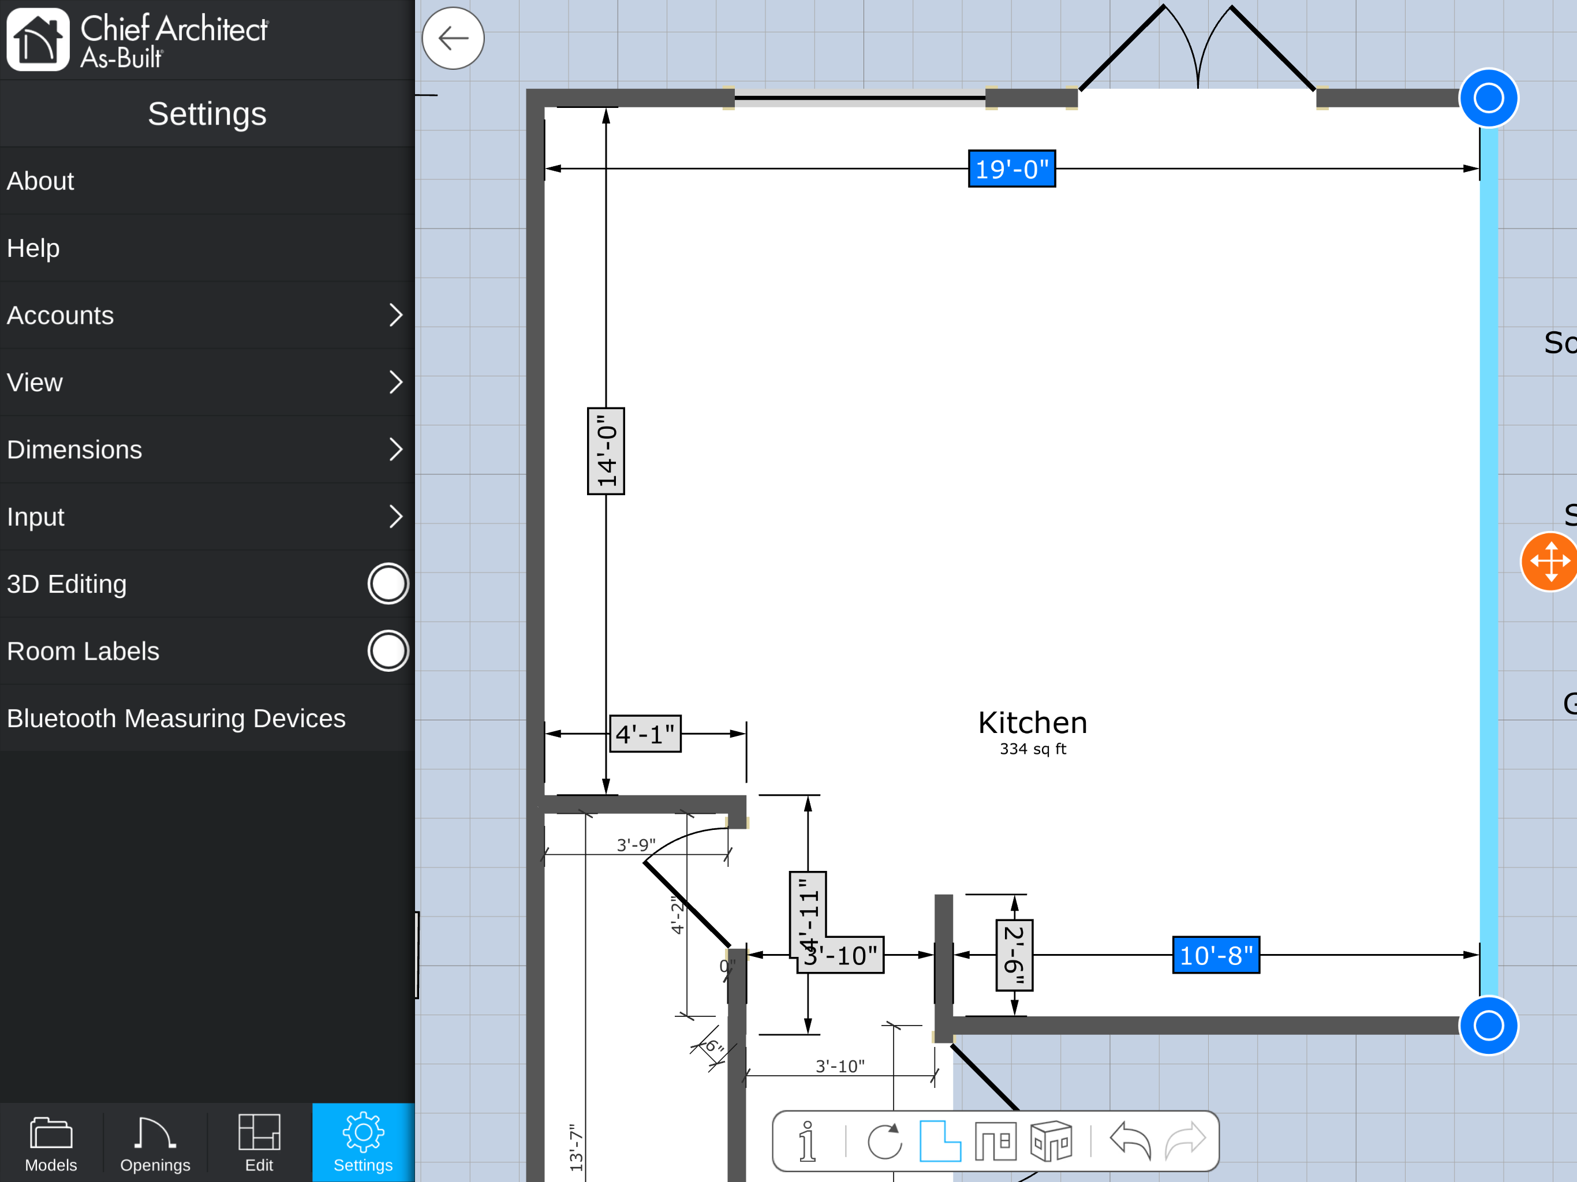
Task: Click the redo arrow
Action: [x=1185, y=1142]
